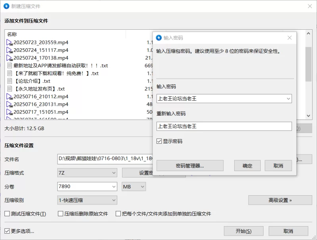Click the 大小总计: 12.5 GB text
Screen dimensions: 317x240
(24, 128)
